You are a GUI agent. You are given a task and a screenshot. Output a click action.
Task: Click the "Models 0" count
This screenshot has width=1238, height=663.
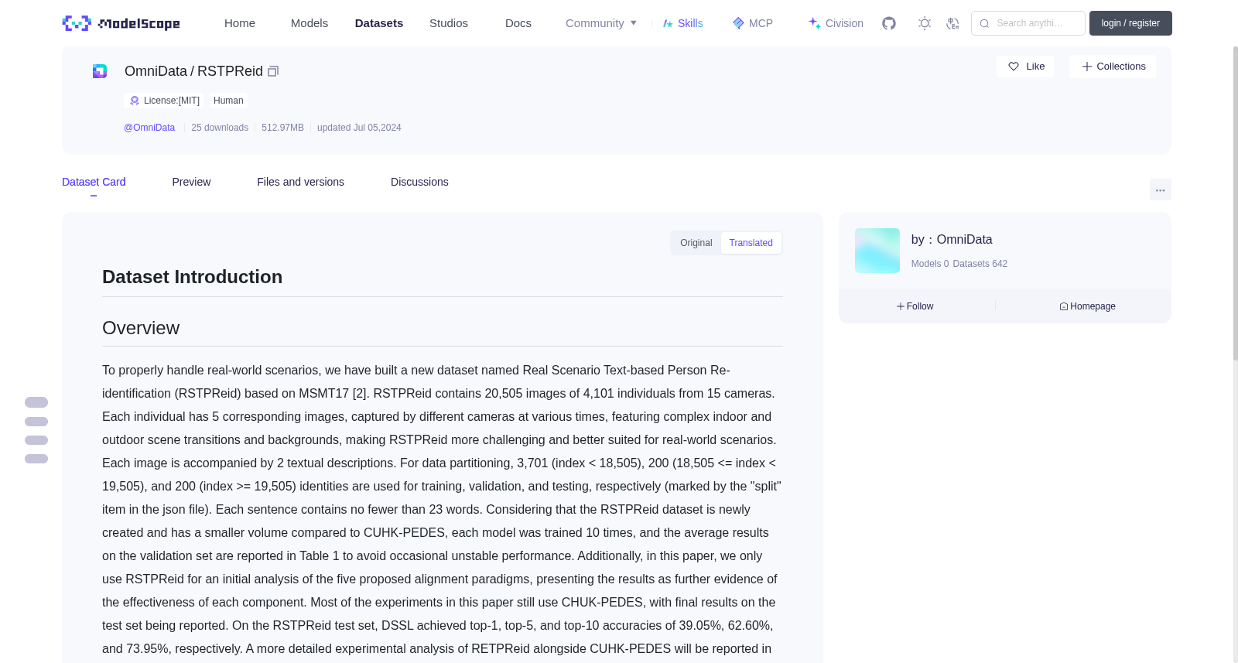click(x=930, y=264)
